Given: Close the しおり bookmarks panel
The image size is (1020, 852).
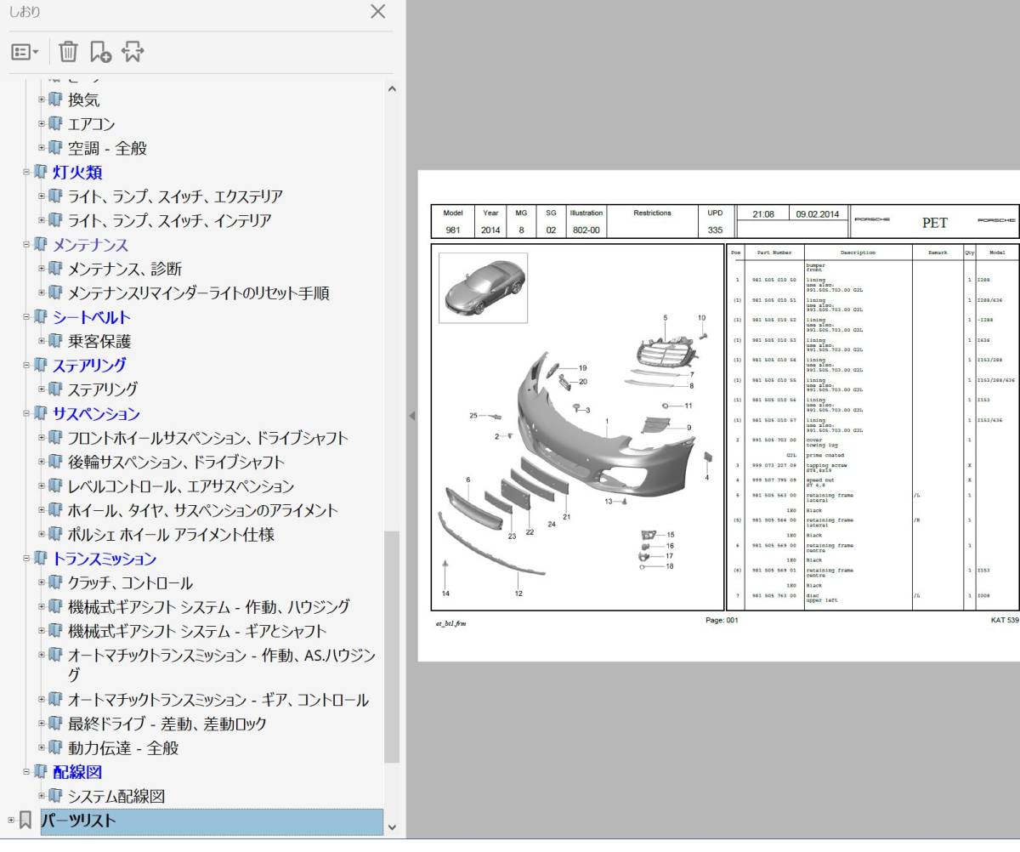Looking at the screenshot, I should pos(378,12).
